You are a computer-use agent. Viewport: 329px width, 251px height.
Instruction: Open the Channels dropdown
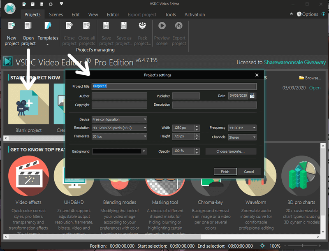pyautogui.click(x=242, y=137)
